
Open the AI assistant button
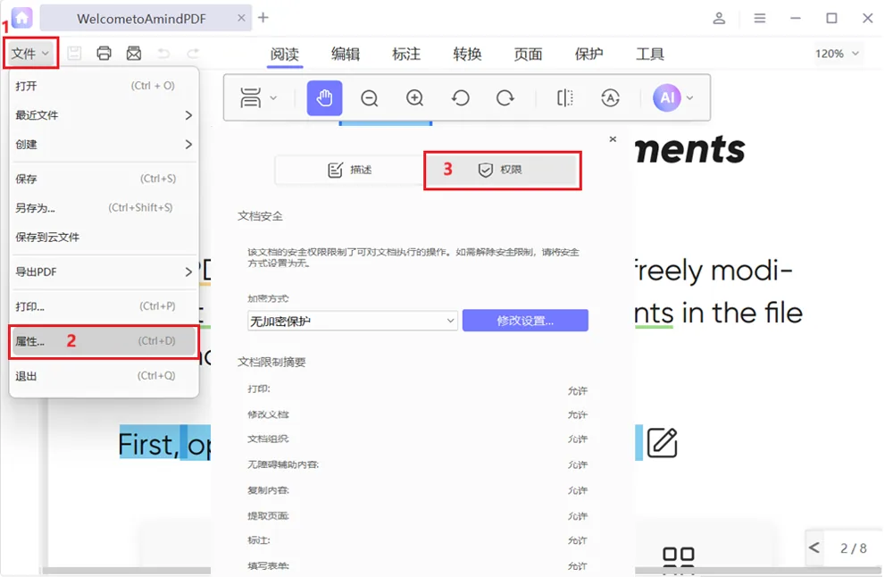point(667,98)
